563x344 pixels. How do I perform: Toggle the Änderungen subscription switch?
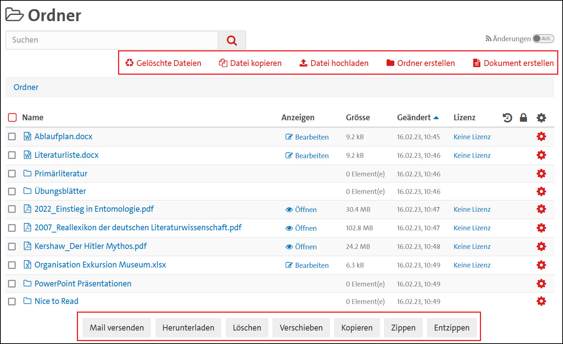[543, 39]
